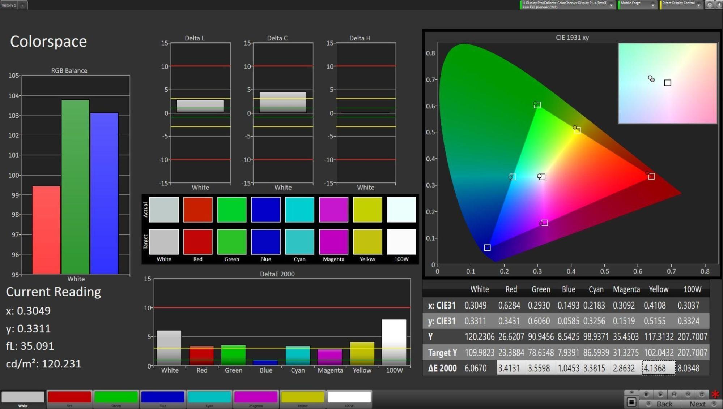
Task: Click the Delta L White bar
Action: pyautogui.click(x=200, y=106)
